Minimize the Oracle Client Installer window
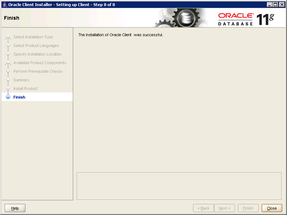Viewport: 287px width, 215px height. (269, 5)
